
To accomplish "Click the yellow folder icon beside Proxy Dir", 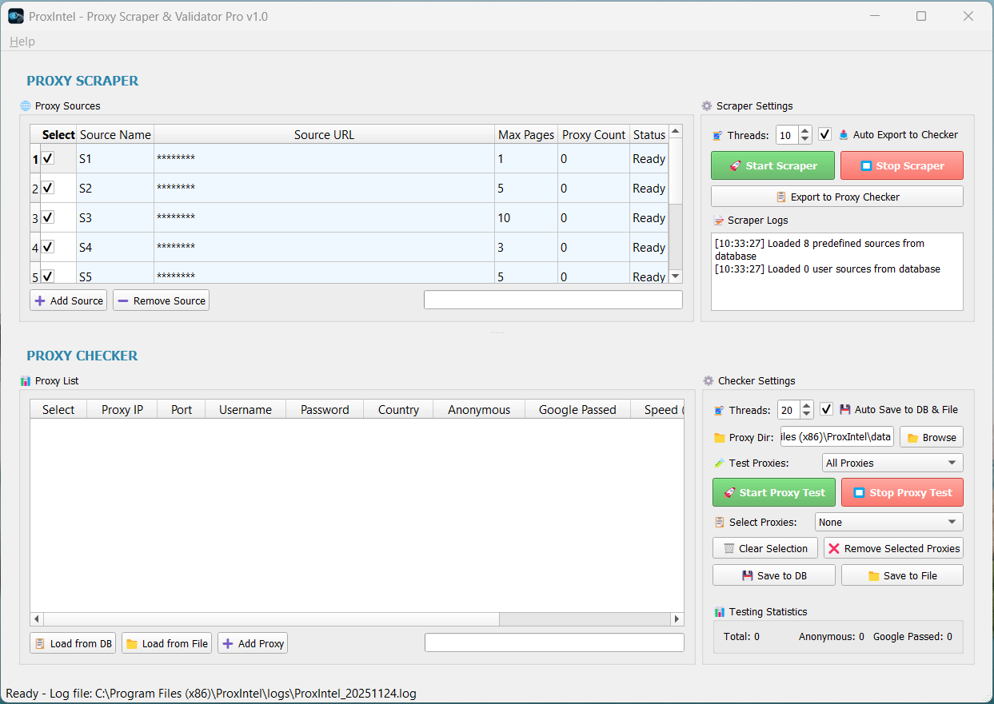I will (718, 436).
